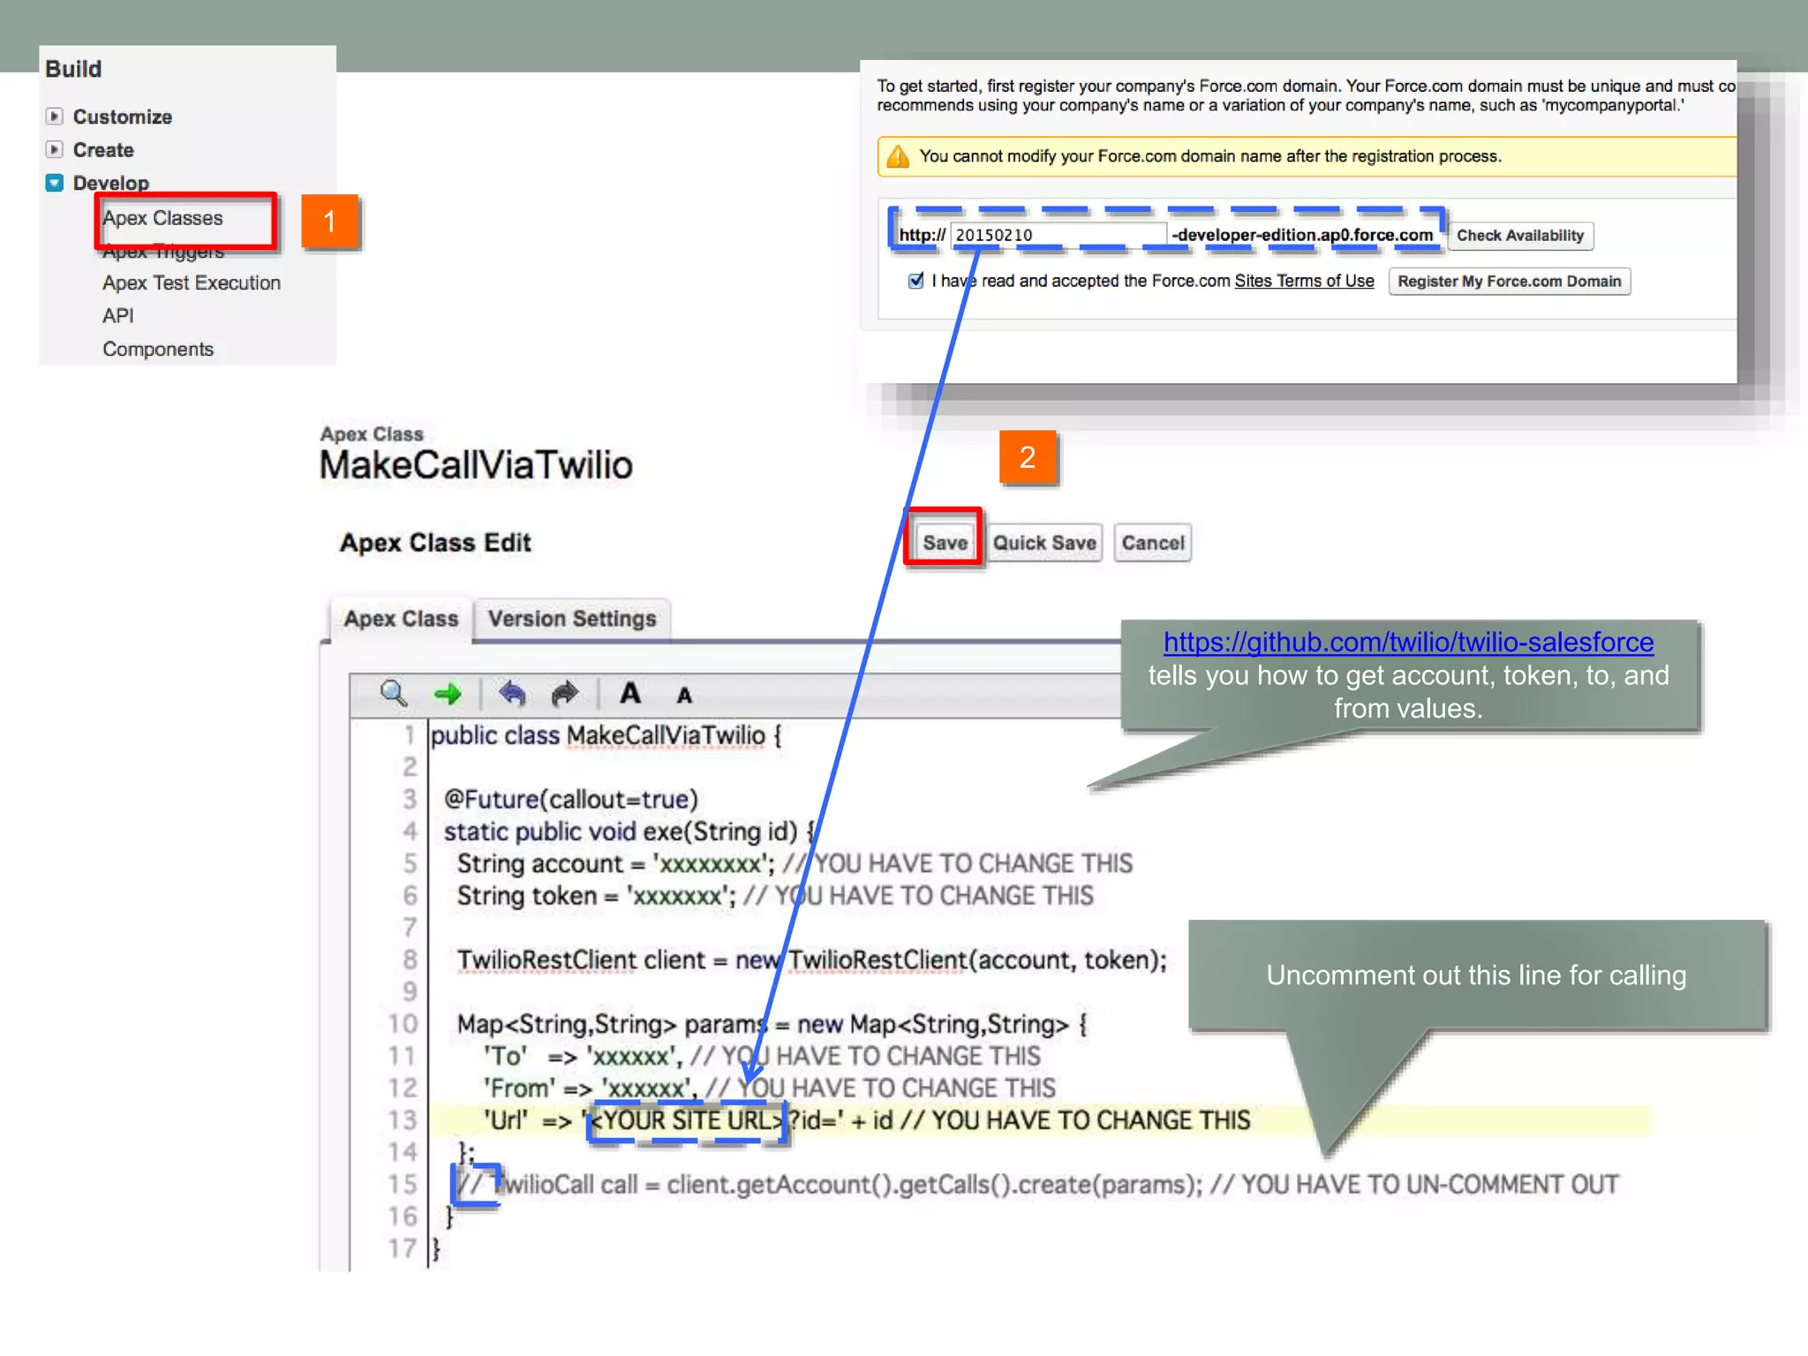Collapse the Develop tree section
Screen dimensions: 1808x1356
coord(55,183)
